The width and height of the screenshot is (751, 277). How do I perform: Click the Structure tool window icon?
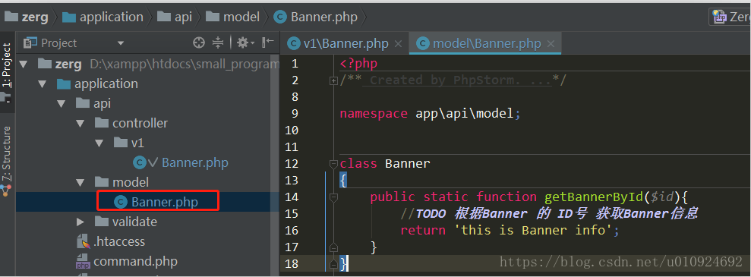coord(6,191)
